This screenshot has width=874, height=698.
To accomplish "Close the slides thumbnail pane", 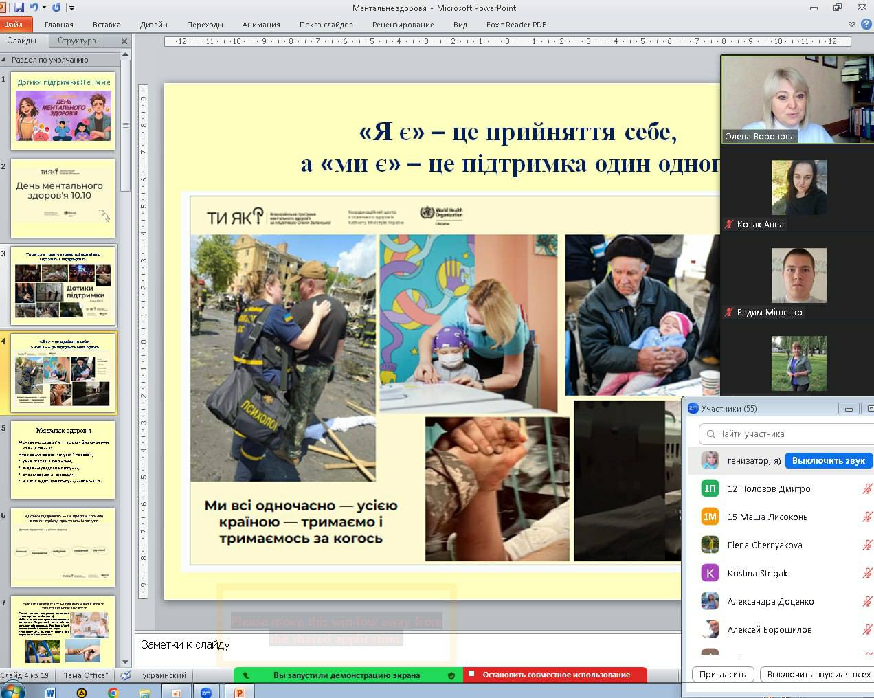I will click(124, 41).
